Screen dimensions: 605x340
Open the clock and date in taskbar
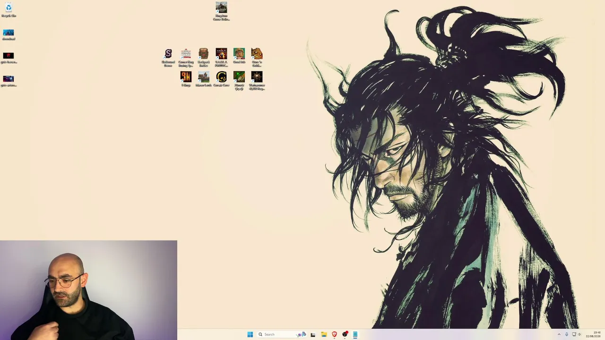593,334
